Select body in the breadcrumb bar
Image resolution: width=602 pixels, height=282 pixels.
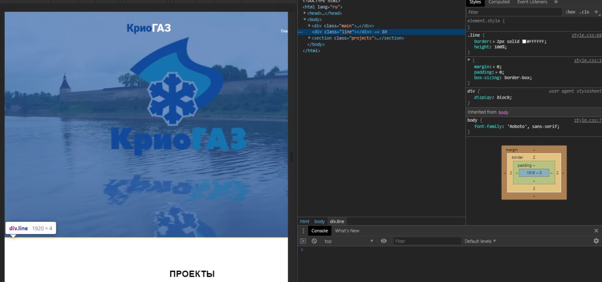click(320, 221)
